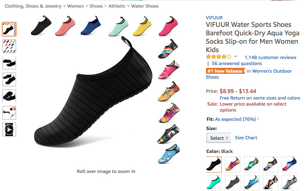Play the product video thumbnail

9,129
